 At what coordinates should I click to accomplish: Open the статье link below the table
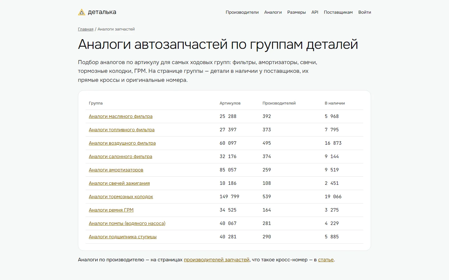point(326,260)
